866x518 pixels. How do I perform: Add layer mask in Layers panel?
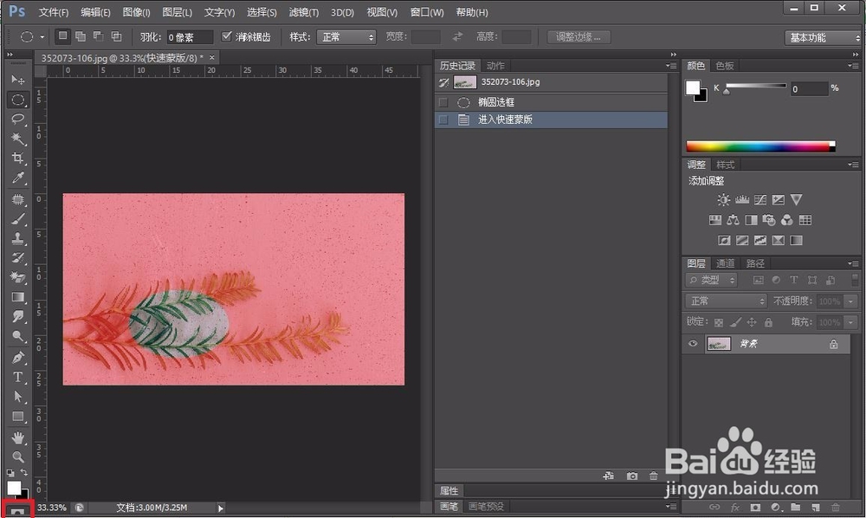[755, 507]
